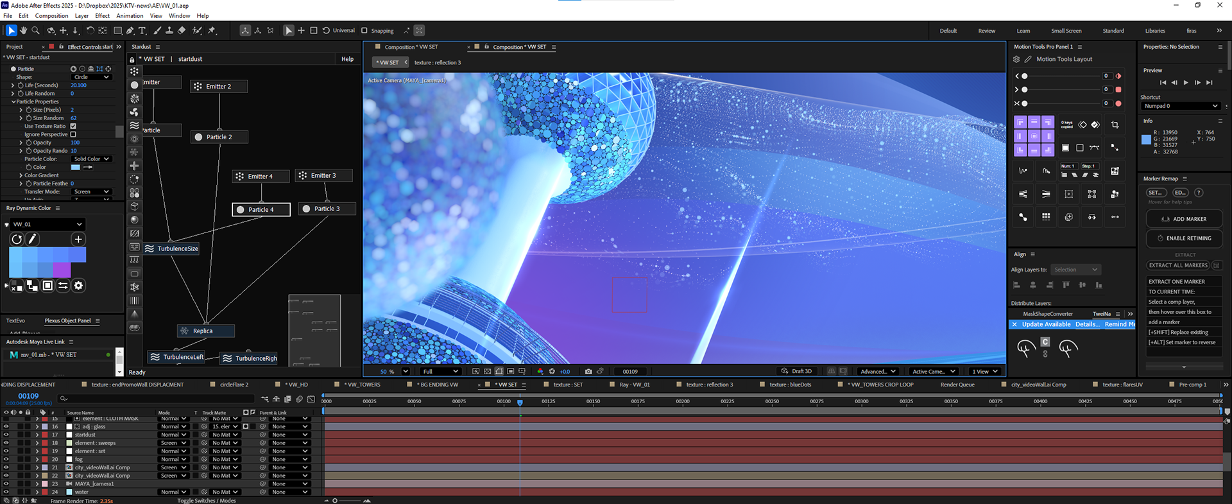
Task: Switch to the Learn workspace
Action: point(1023,31)
